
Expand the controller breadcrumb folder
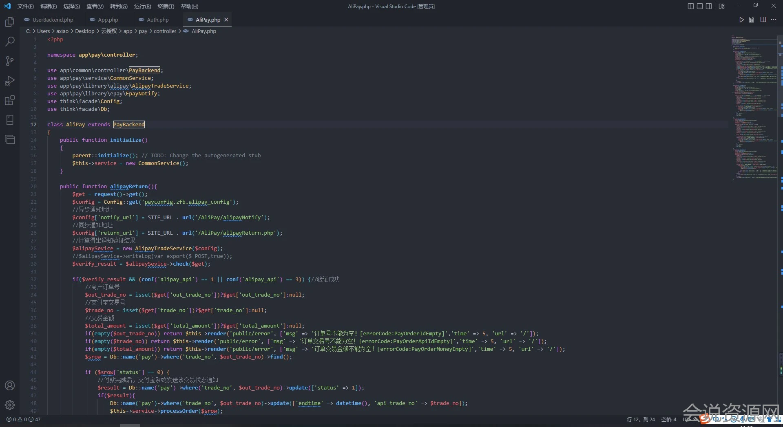click(165, 31)
